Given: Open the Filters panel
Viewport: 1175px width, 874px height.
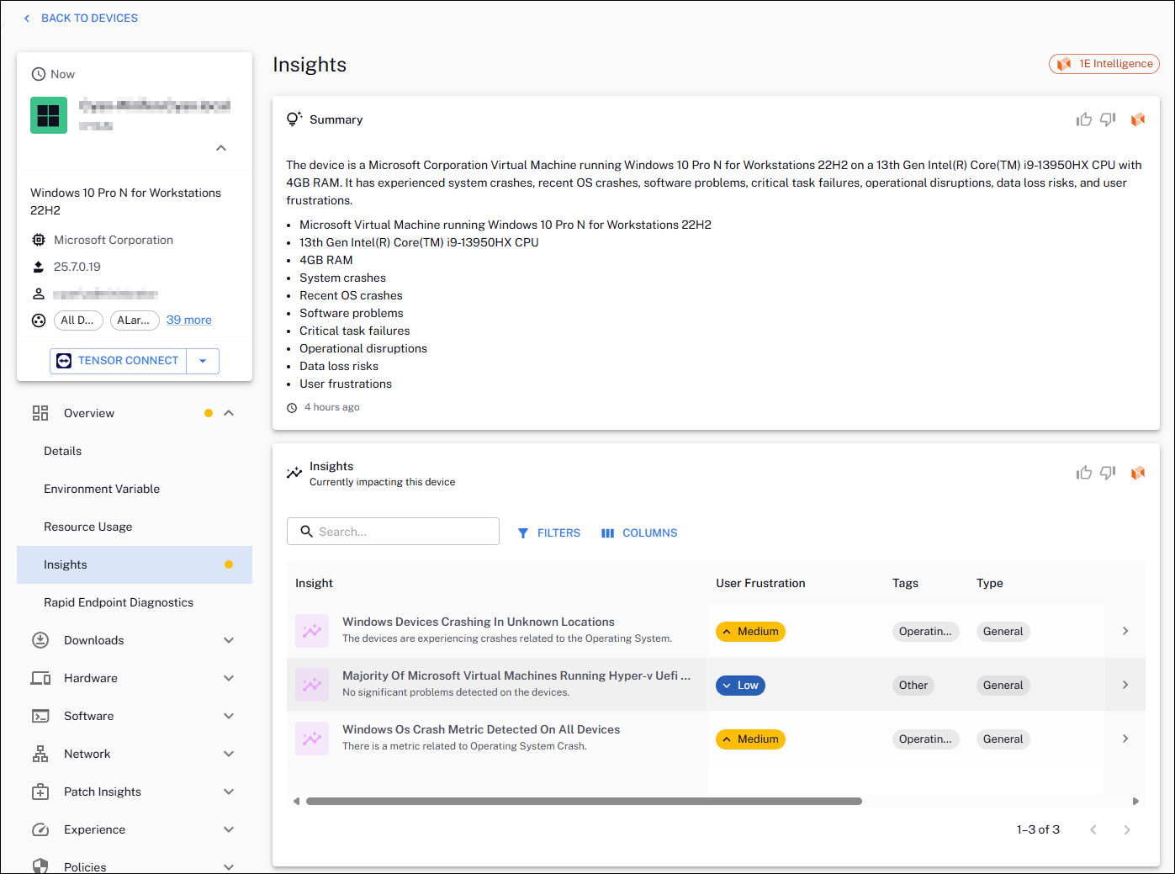Looking at the screenshot, I should (549, 532).
